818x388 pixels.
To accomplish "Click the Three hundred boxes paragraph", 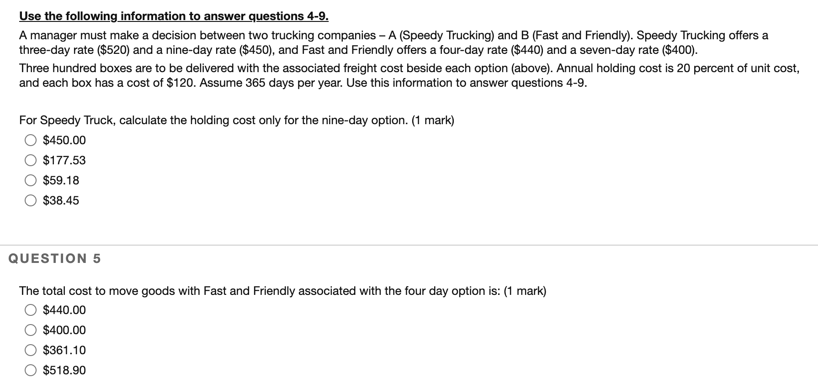I will point(320,68).
